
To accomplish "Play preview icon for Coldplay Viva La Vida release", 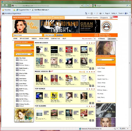I will [91, 60].
